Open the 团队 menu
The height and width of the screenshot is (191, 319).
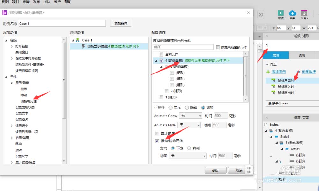pyautogui.click(x=47, y=2)
